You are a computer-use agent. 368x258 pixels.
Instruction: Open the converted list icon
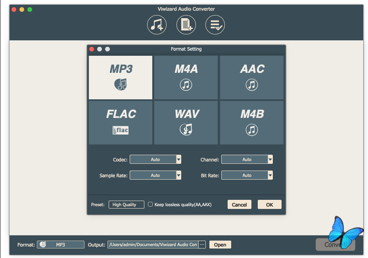215,25
